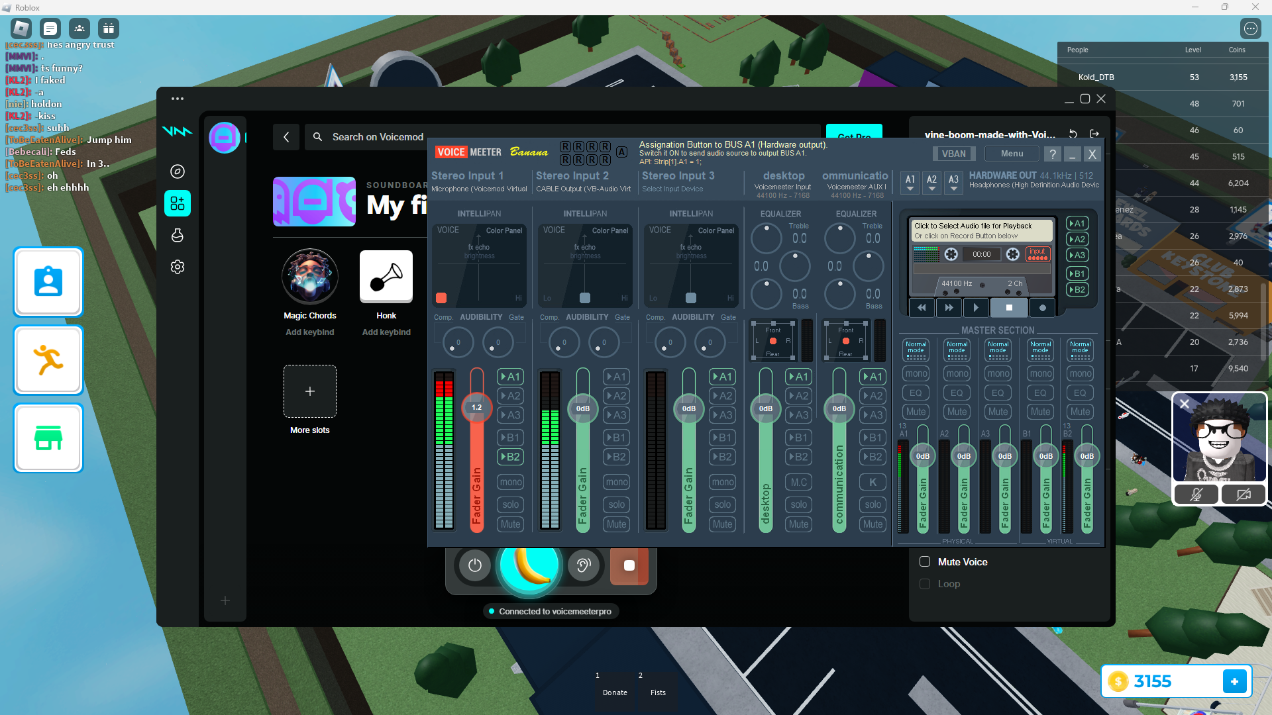The width and height of the screenshot is (1272, 715).
Task: Mute microphone on the avatar camera panel
Action: tap(1196, 495)
